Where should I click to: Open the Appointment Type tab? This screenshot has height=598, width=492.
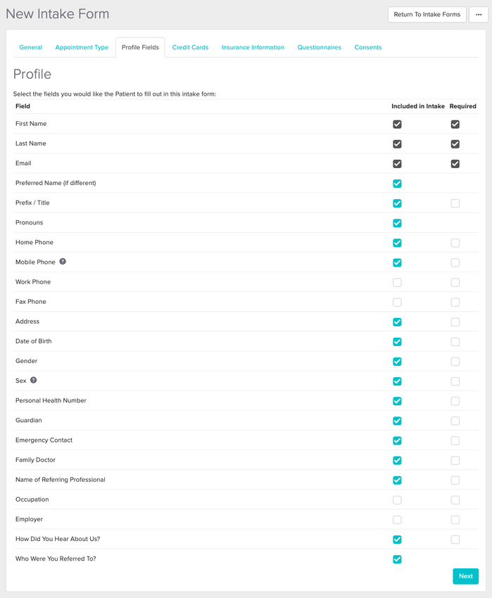tap(82, 47)
